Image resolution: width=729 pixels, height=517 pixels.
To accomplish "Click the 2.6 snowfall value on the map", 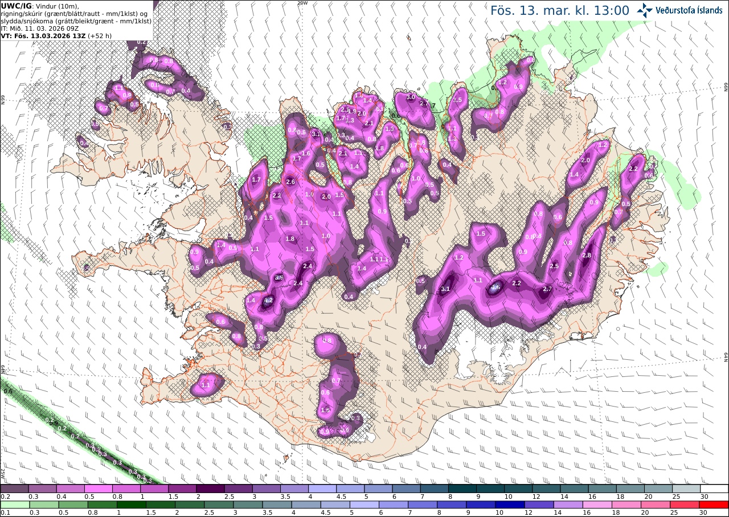I will point(290,182).
